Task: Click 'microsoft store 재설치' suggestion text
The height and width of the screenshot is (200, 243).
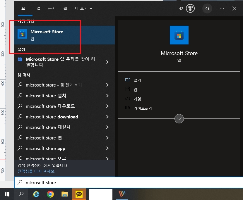Action: click(48, 127)
